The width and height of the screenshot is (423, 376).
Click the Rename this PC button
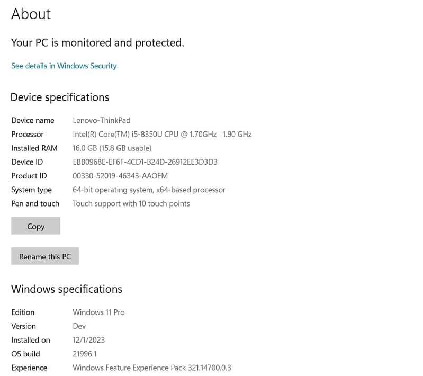(45, 256)
